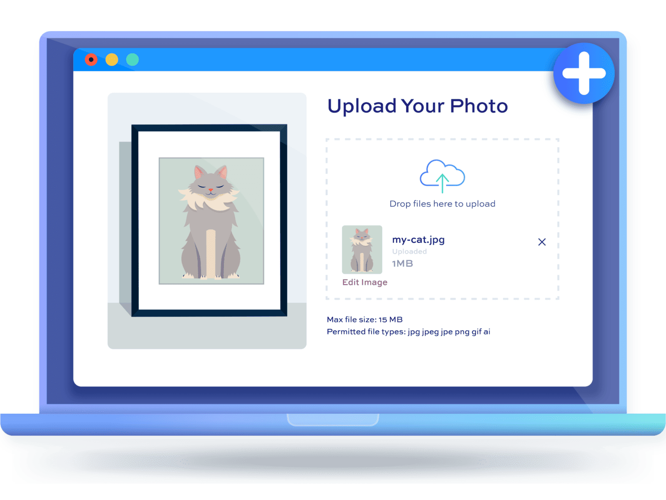Viewport: 666px width, 500px height.
Task: Click the Max file size 15 MB text
Action: tap(365, 319)
